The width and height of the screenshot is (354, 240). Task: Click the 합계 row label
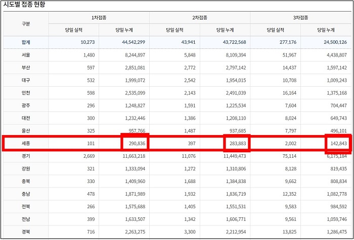(26, 42)
